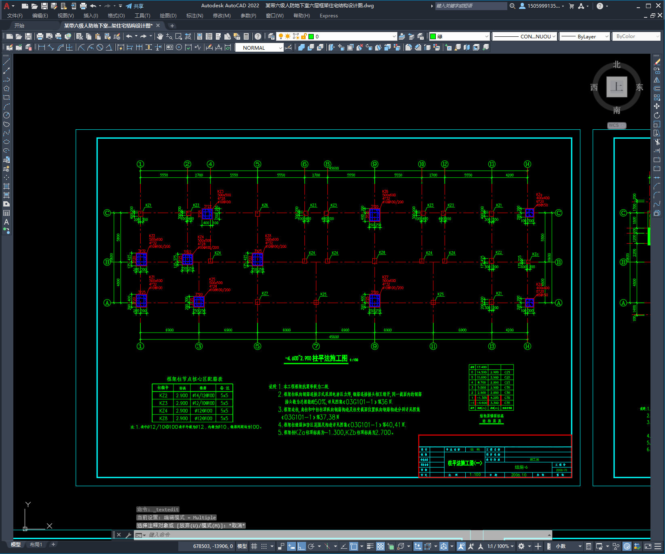Click the Make Object's Layer Current icon
The height and width of the screenshot is (554, 665).
click(x=402, y=36)
